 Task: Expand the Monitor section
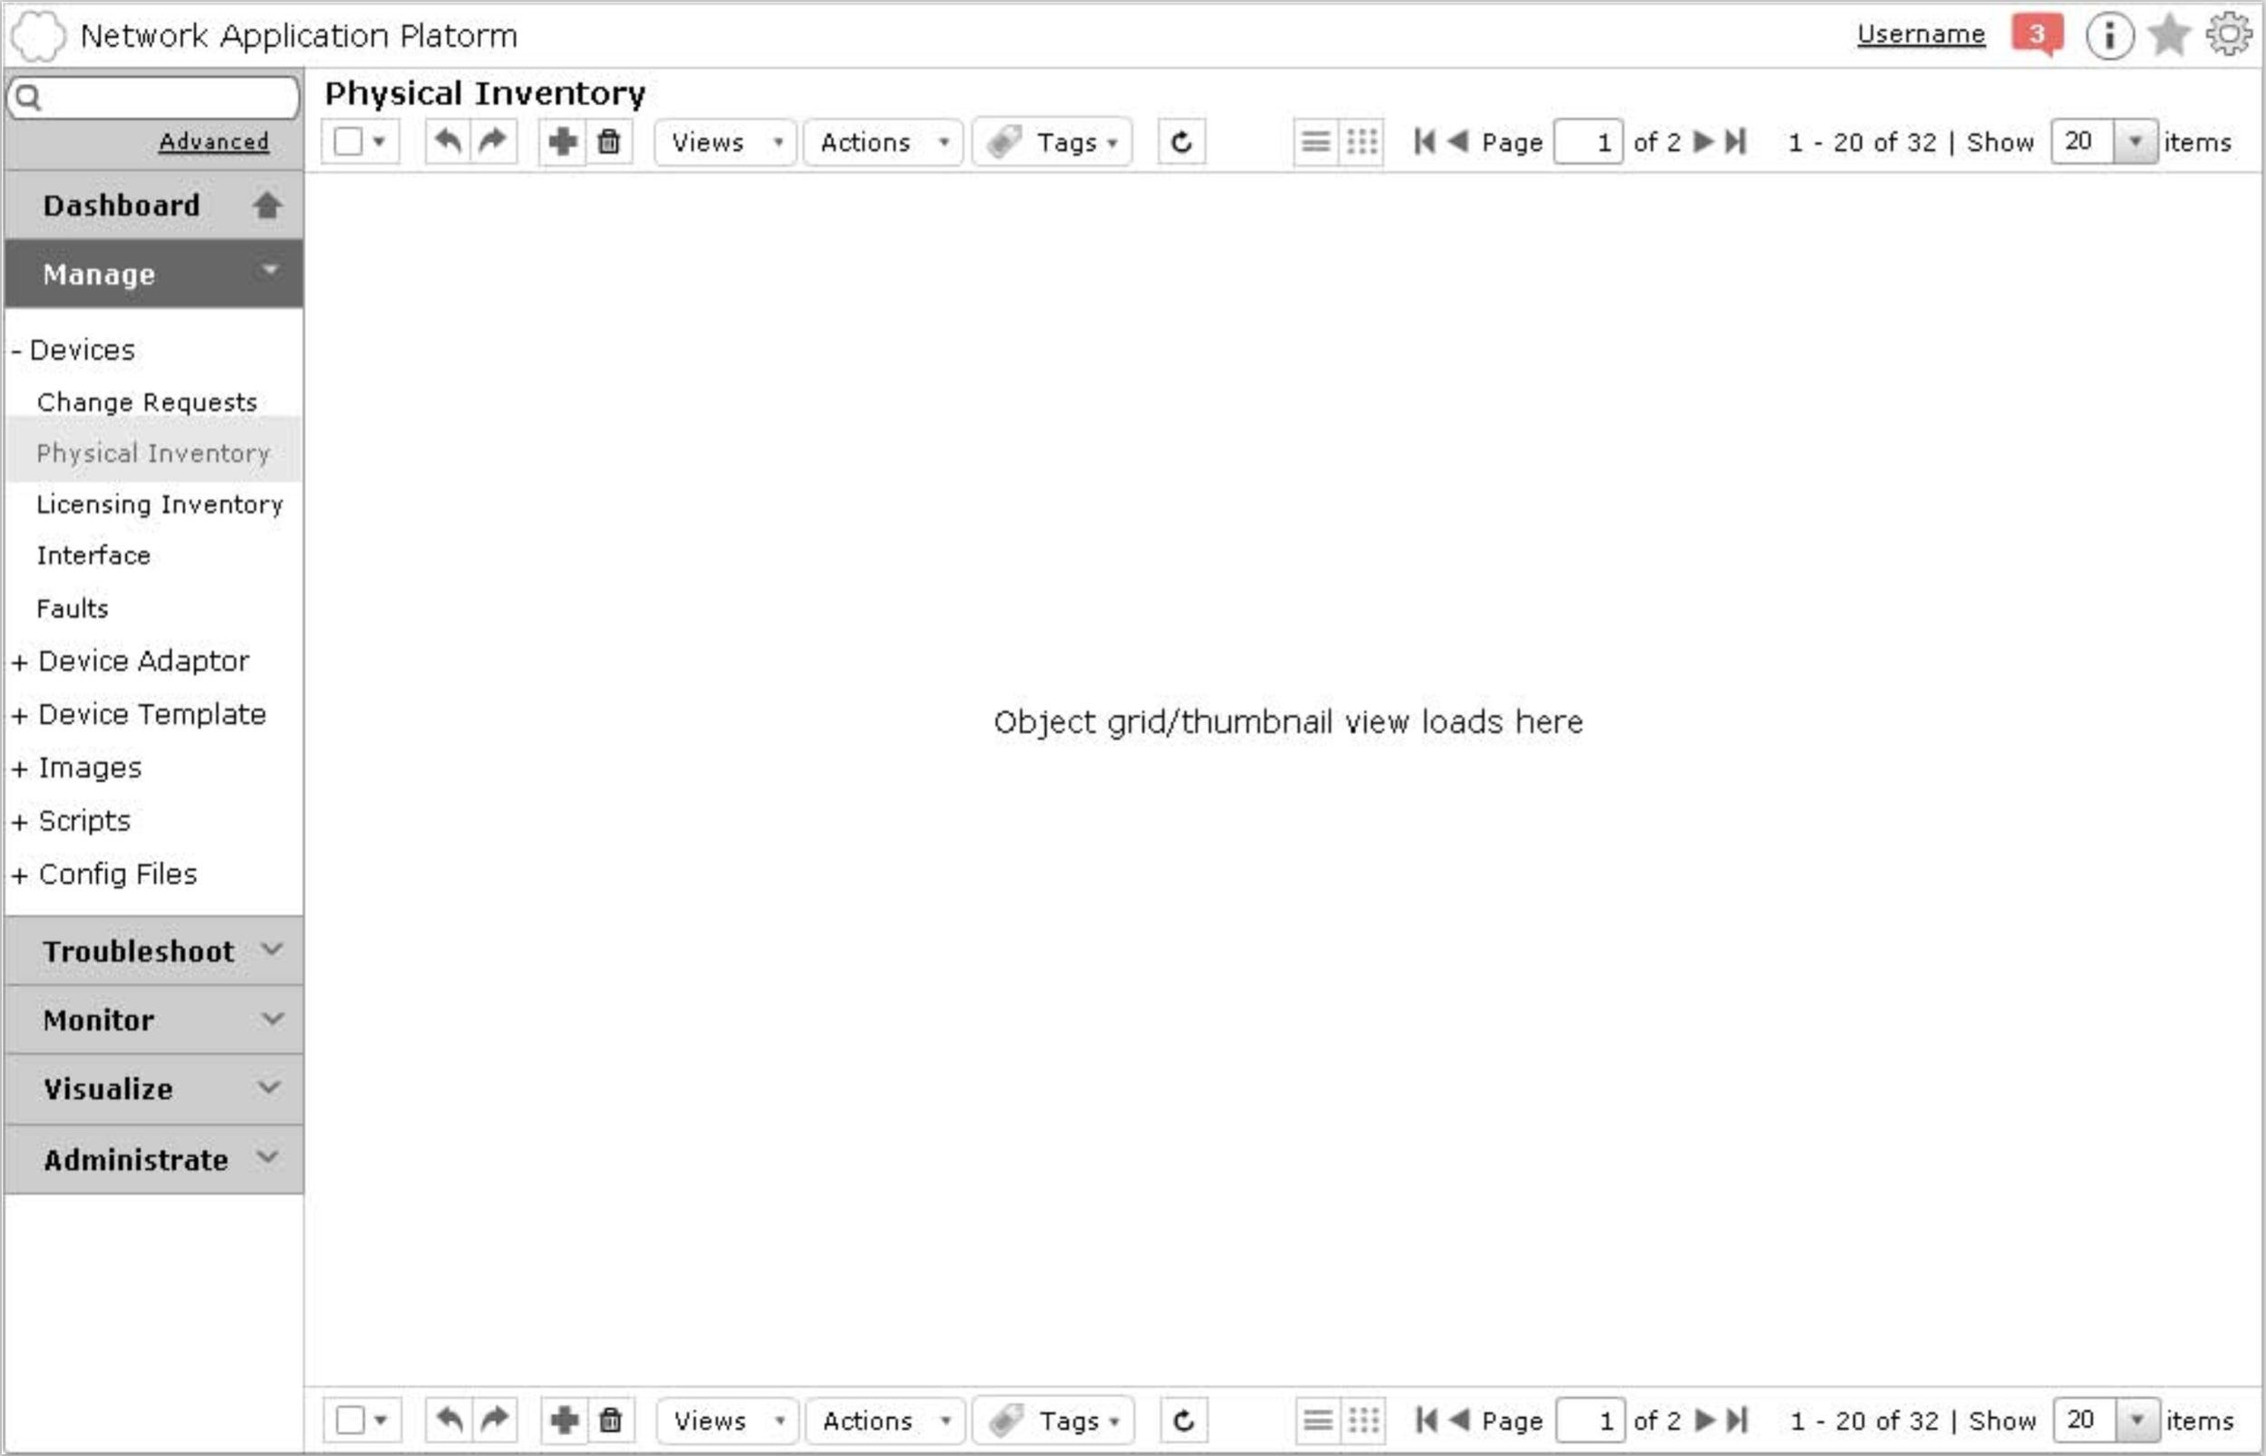point(154,1019)
